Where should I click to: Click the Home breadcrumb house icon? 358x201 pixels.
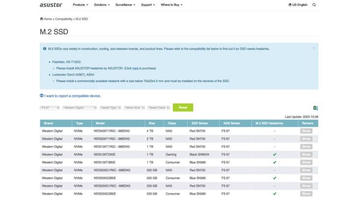coord(41,19)
